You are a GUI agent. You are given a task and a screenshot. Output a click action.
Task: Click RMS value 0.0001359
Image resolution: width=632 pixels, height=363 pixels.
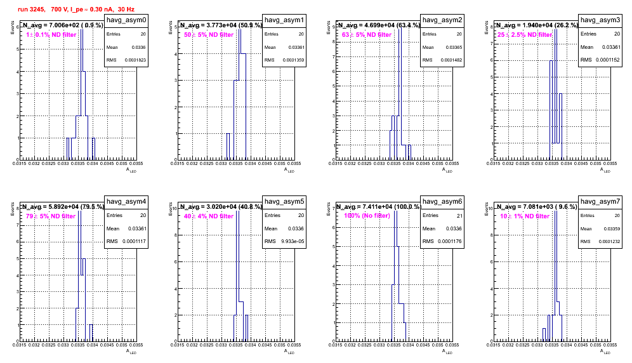pyautogui.click(x=294, y=60)
